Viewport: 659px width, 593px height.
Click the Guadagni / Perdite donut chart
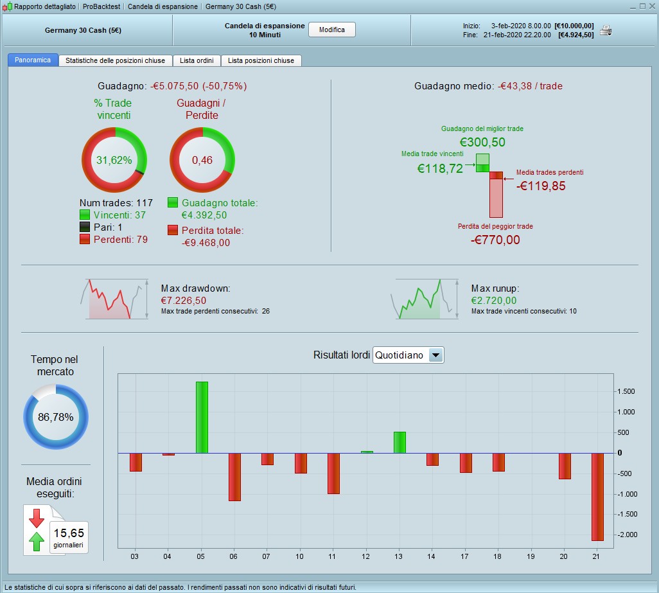tap(202, 160)
